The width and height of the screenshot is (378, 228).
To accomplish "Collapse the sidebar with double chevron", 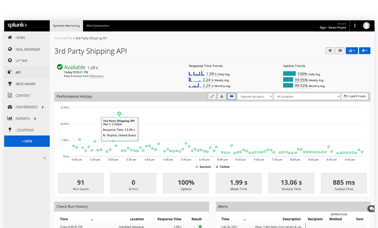I will coord(45,158).
